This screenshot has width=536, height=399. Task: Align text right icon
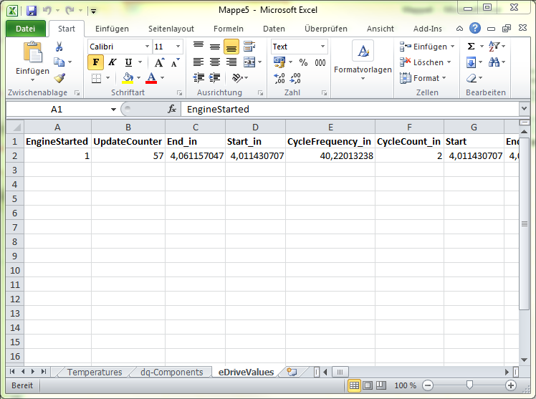pyautogui.click(x=231, y=62)
